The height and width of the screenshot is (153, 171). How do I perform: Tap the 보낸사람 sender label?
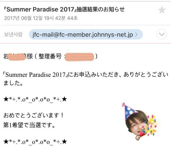[13, 34]
